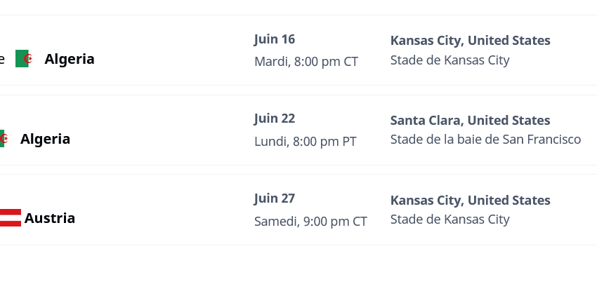Open the Austria team name
This screenshot has width=597, height=284.
point(50,218)
